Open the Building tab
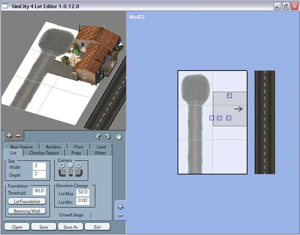This screenshot has height=235, width=300. (53, 146)
